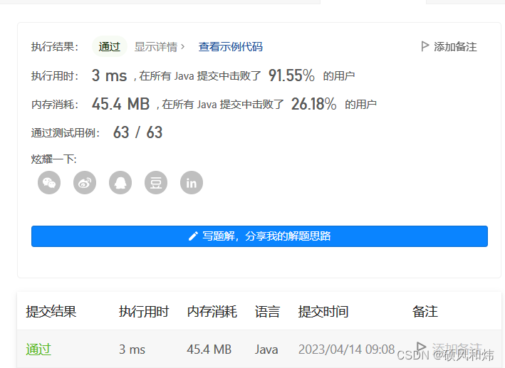Click the 内存消耗 column header
Viewport: 505px width, 368px height.
[212, 311]
